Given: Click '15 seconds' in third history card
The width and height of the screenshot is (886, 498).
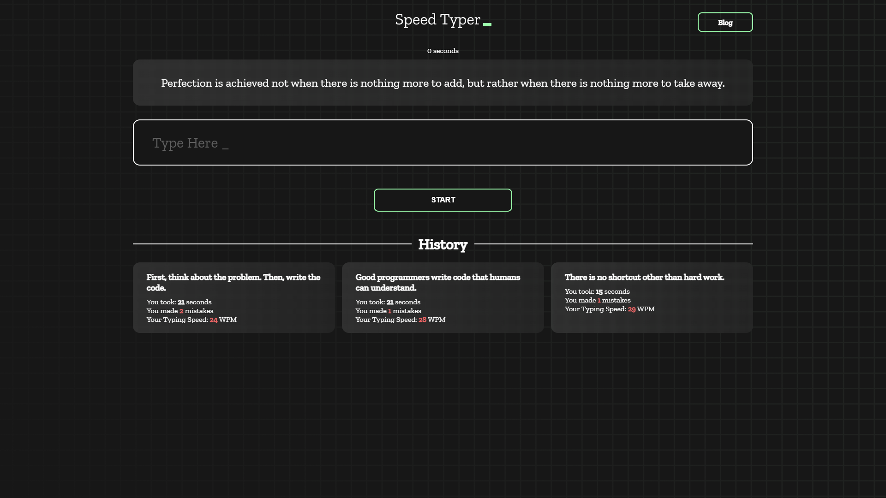Looking at the screenshot, I should pos(599,291).
